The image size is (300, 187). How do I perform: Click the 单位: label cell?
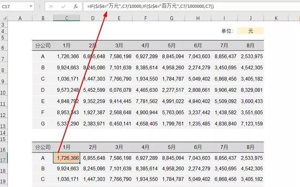tap(227, 31)
